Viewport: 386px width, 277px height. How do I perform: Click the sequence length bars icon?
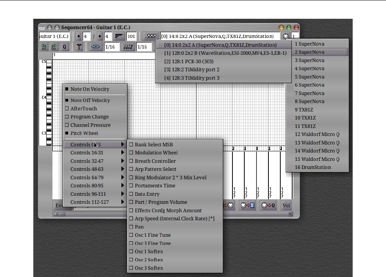(x=119, y=36)
